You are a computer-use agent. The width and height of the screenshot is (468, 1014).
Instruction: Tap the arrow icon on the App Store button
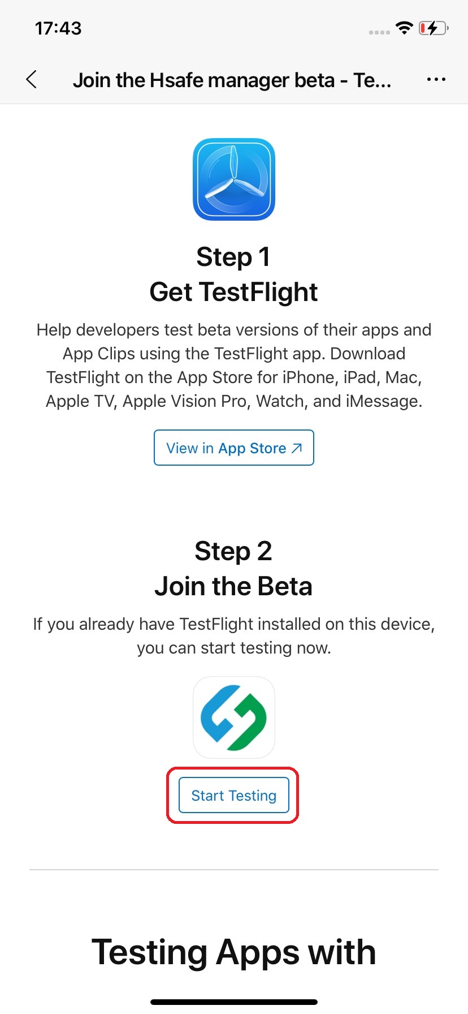pyautogui.click(x=297, y=448)
